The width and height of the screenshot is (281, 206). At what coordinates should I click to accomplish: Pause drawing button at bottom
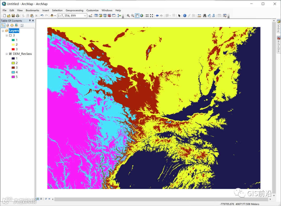point(49,199)
